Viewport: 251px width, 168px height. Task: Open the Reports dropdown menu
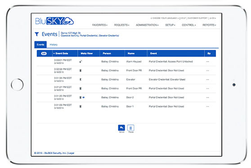coord(209,25)
